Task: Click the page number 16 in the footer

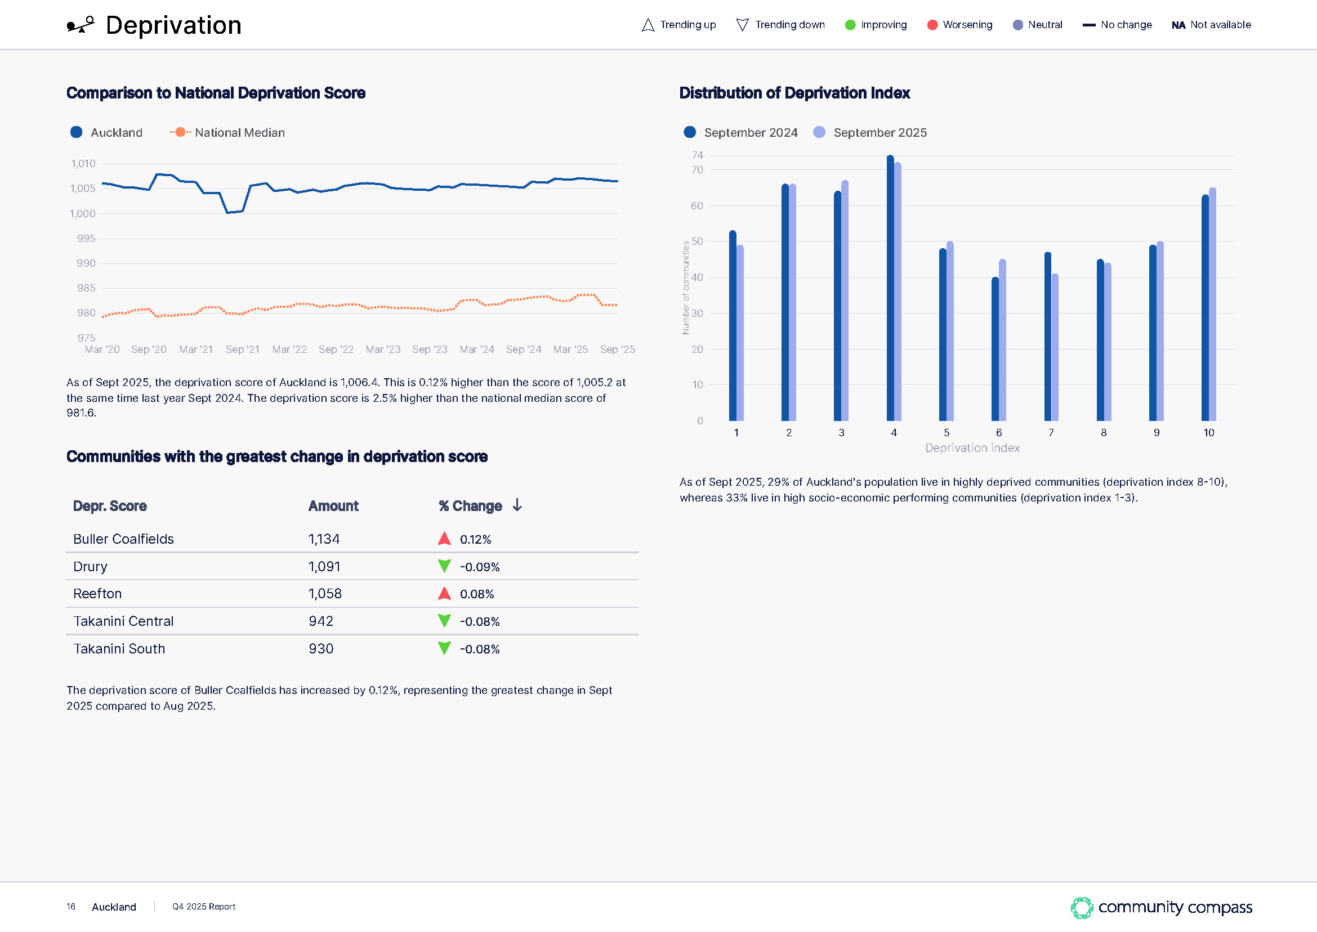Action: [70, 907]
